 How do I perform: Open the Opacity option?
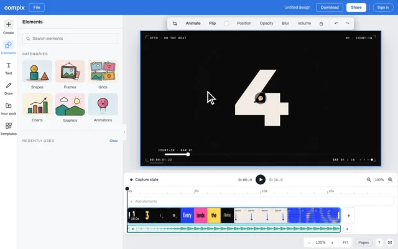(266, 23)
